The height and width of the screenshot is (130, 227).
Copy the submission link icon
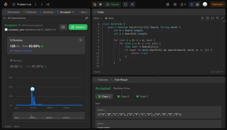(x=86, y=18)
